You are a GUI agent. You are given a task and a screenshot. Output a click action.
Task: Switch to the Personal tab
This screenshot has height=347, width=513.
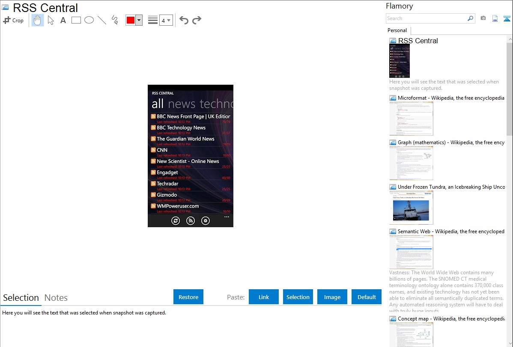[x=397, y=30]
